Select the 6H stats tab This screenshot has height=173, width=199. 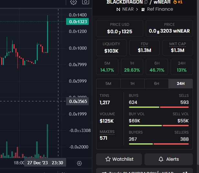pos(156,84)
